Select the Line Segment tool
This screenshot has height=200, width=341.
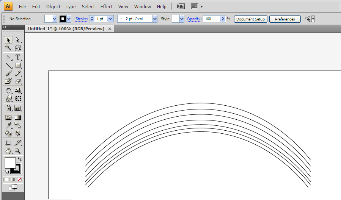point(8,65)
